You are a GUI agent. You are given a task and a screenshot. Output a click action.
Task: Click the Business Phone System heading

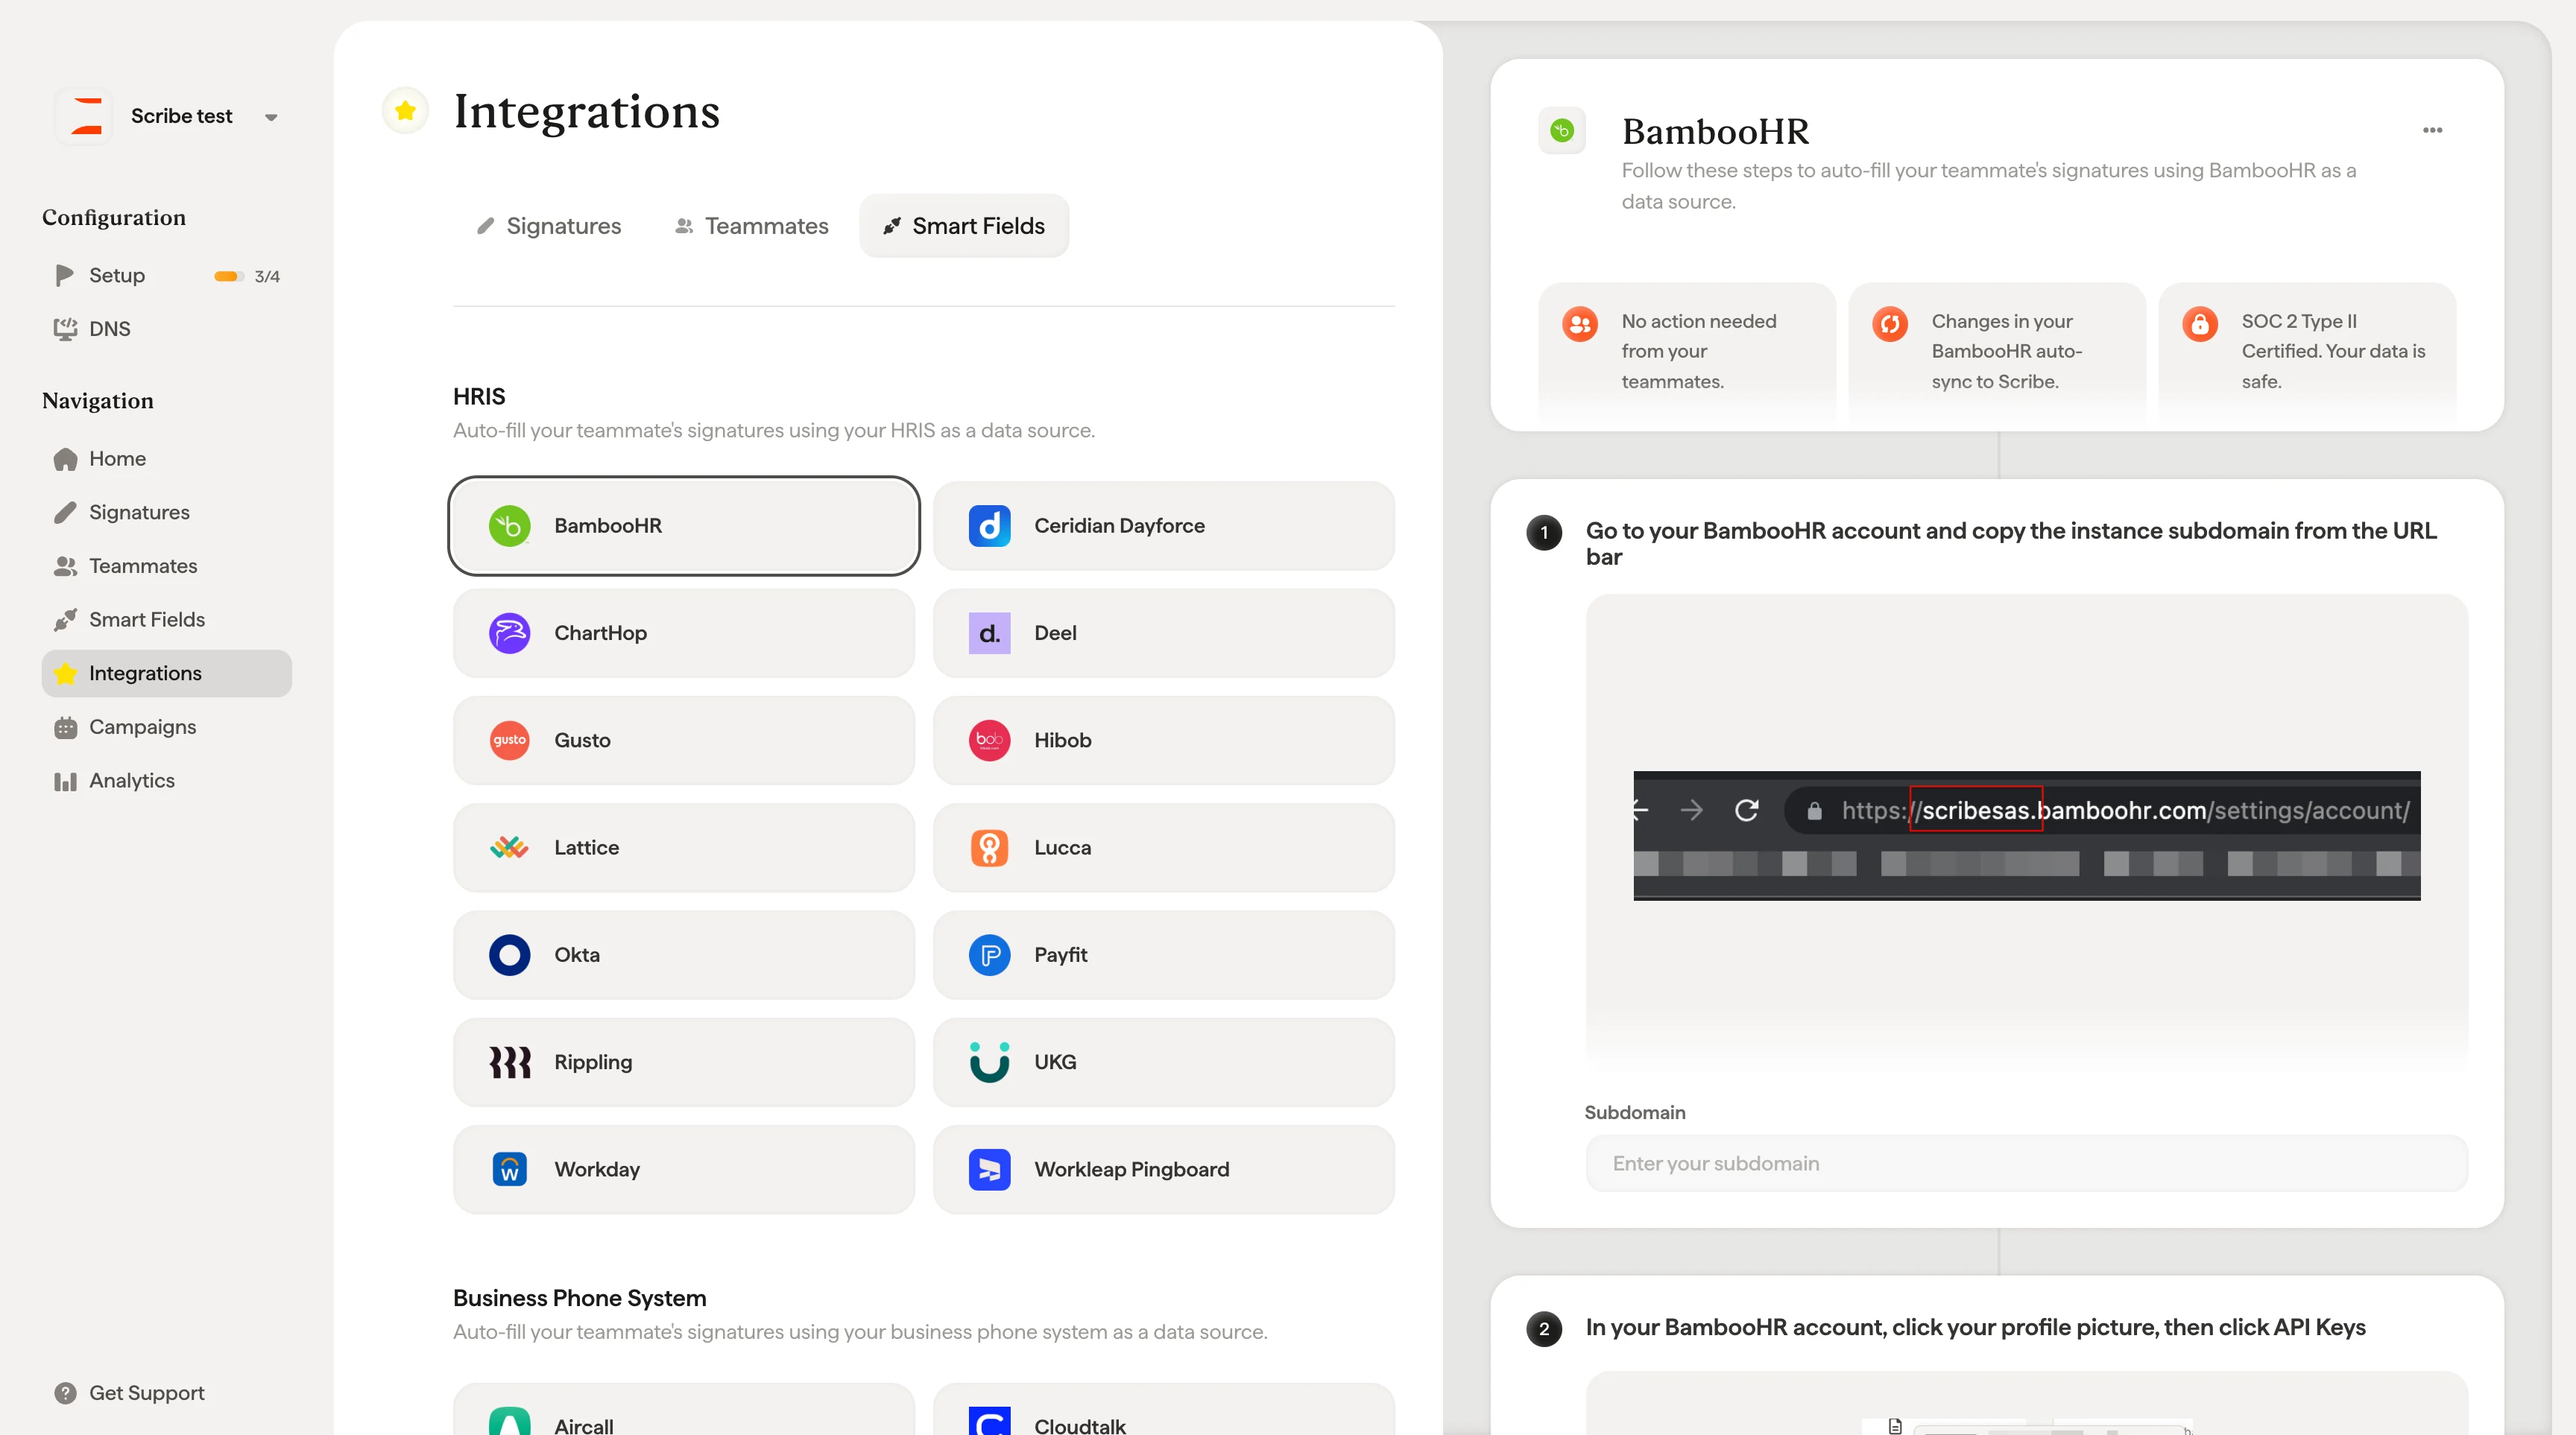tap(579, 1298)
